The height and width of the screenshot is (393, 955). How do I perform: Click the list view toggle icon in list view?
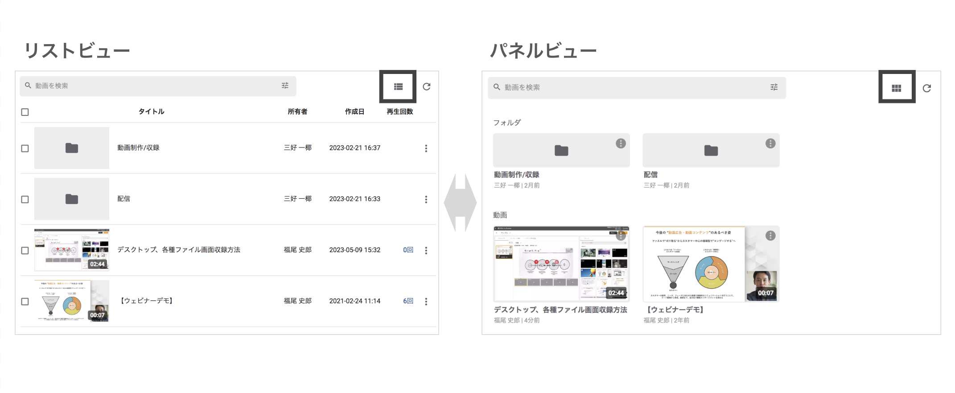[398, 86]
